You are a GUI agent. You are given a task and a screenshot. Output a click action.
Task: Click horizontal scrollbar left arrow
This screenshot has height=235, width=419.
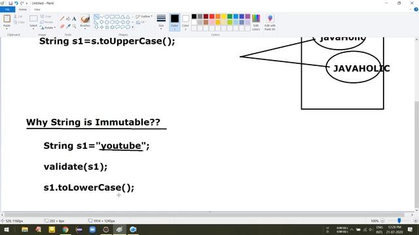tap(2, 215)
